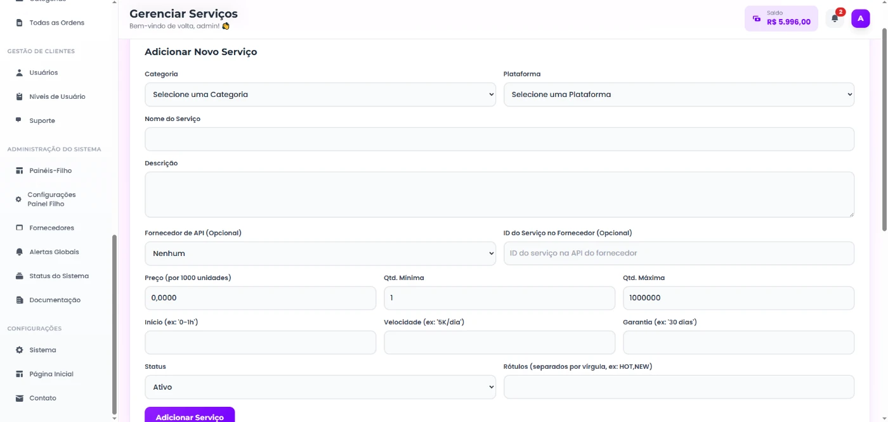The width and height of the screenshot is (888, 422).
Task: Click the Níveis de Usuário icon
Action: tap(19, 97)
